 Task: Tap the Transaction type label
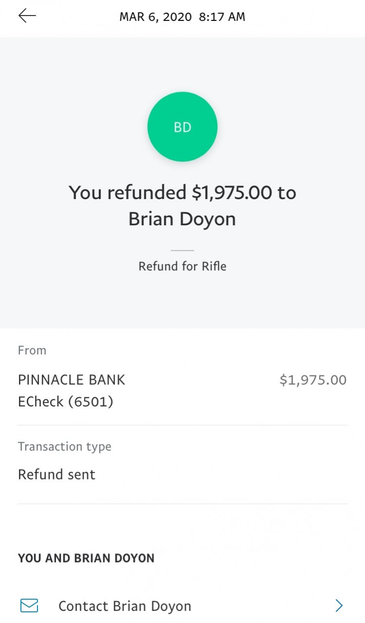[x=65, y=447]
